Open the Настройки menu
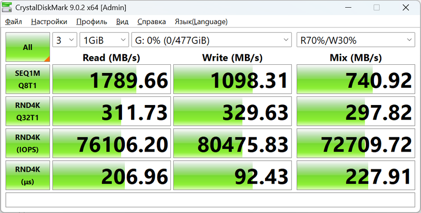The width and height of the screenshot is (421, 213). pos(49,22)
